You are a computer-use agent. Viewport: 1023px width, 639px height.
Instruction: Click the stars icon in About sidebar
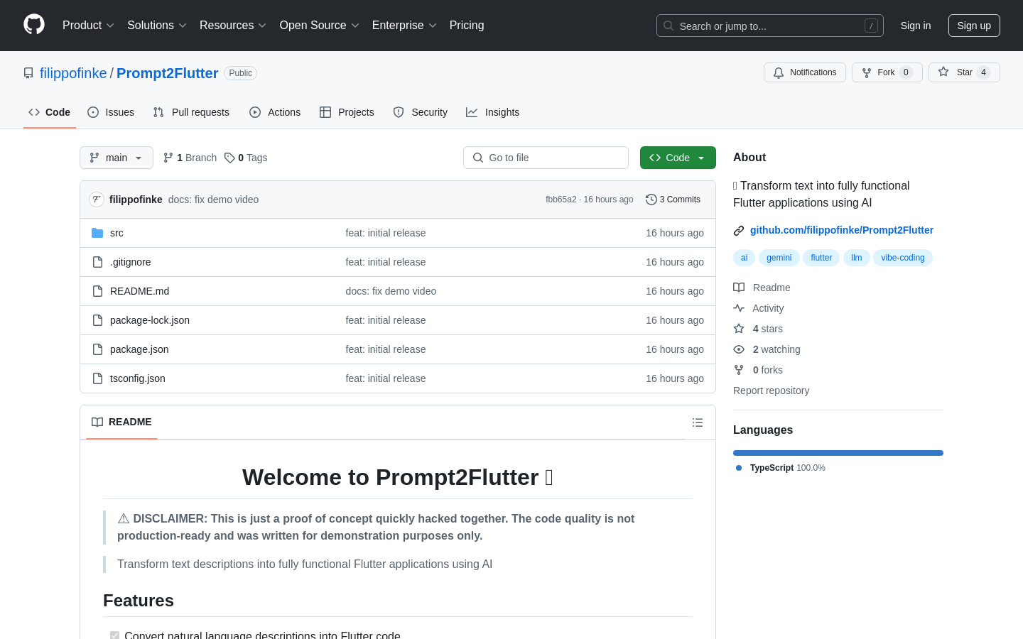739,329
